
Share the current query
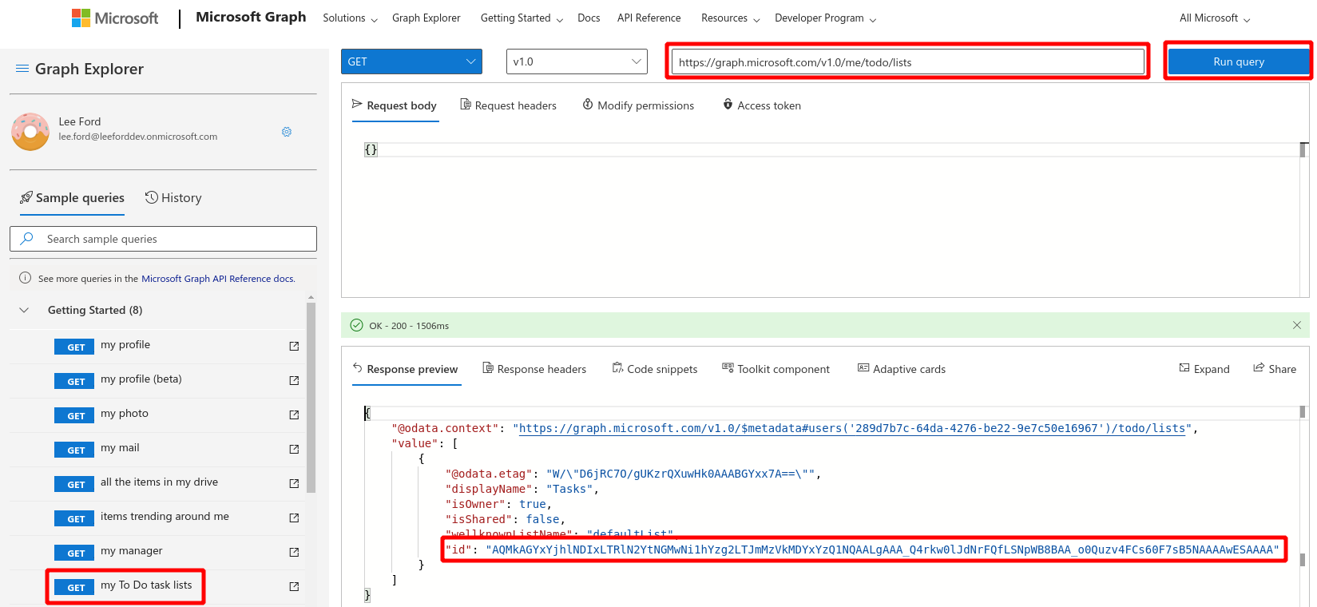click(x=1275, y=369)
